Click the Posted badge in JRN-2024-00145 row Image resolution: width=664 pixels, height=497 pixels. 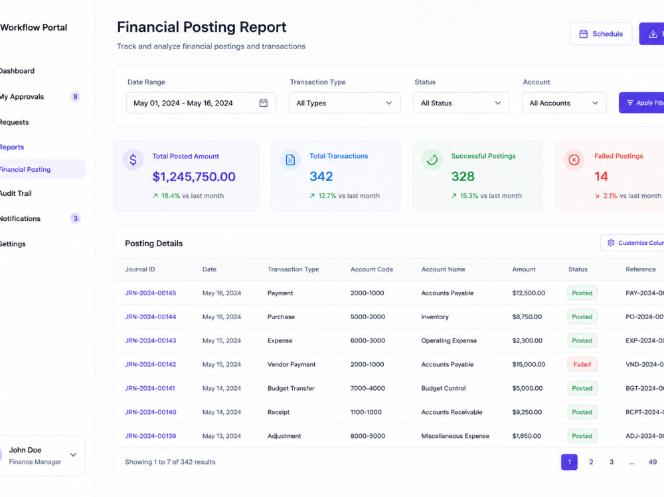coord(582,293)
